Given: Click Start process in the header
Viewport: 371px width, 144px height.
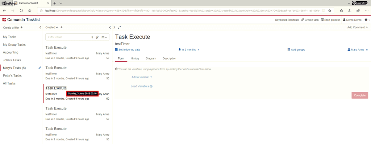Looking at the screenshot, I should click(330, 20).
